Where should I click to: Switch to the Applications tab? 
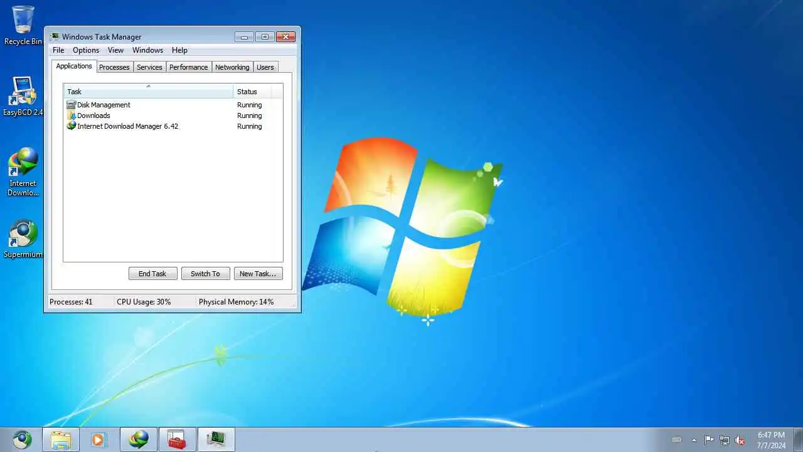(x=74, y=66)
